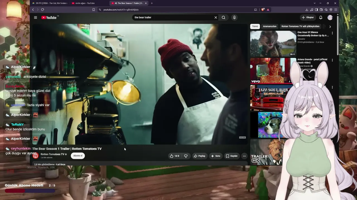Clear the search query text
357x200 pixels.
[x=216, y=17]
